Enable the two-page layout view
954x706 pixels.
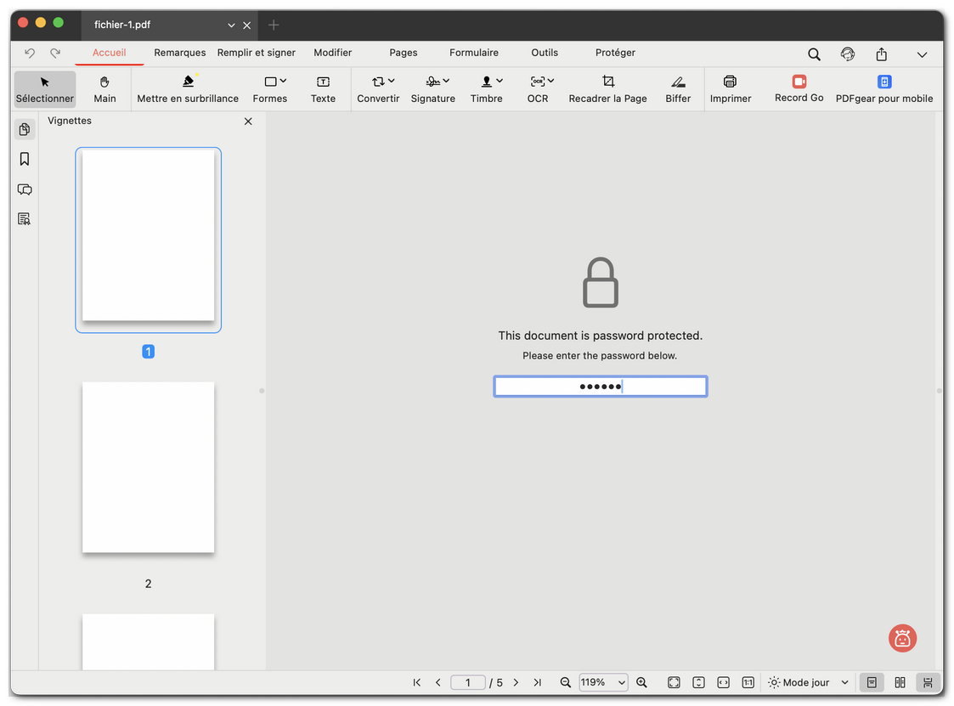[900, 682]
